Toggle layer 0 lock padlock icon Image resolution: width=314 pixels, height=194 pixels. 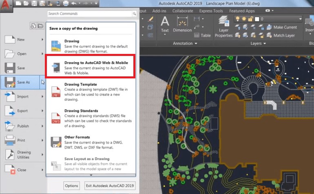pyautogui.click(x=250, y=19)
